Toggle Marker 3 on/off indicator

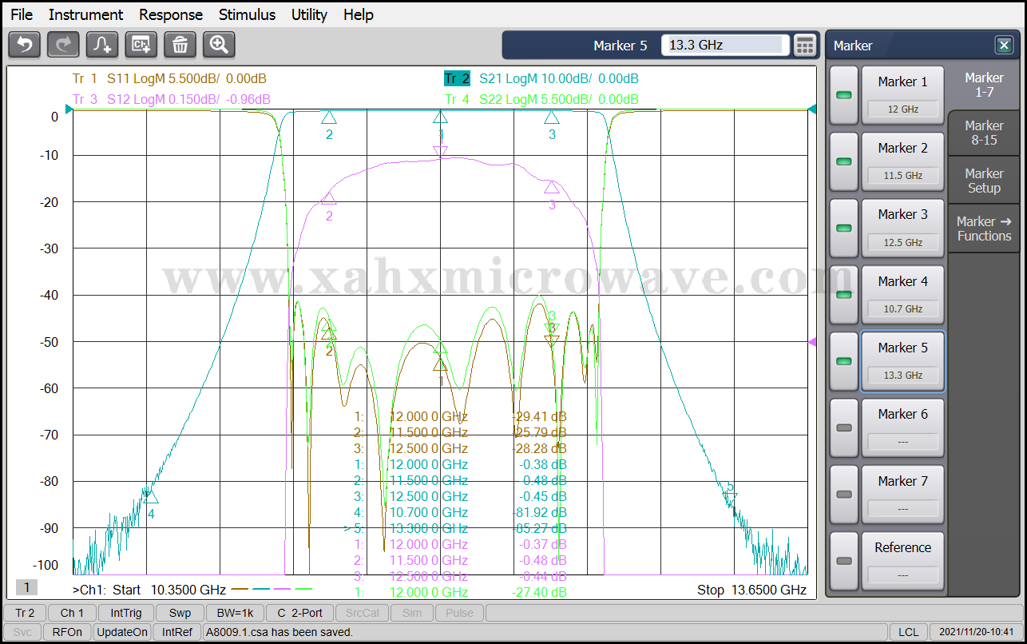pyautogui.click(x=843, y=228)
